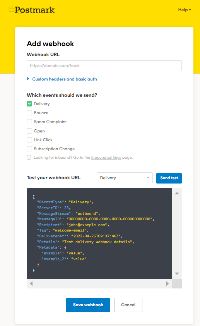
Task: Click the "RecordType" line in JSON
Action: click(65, 202)
